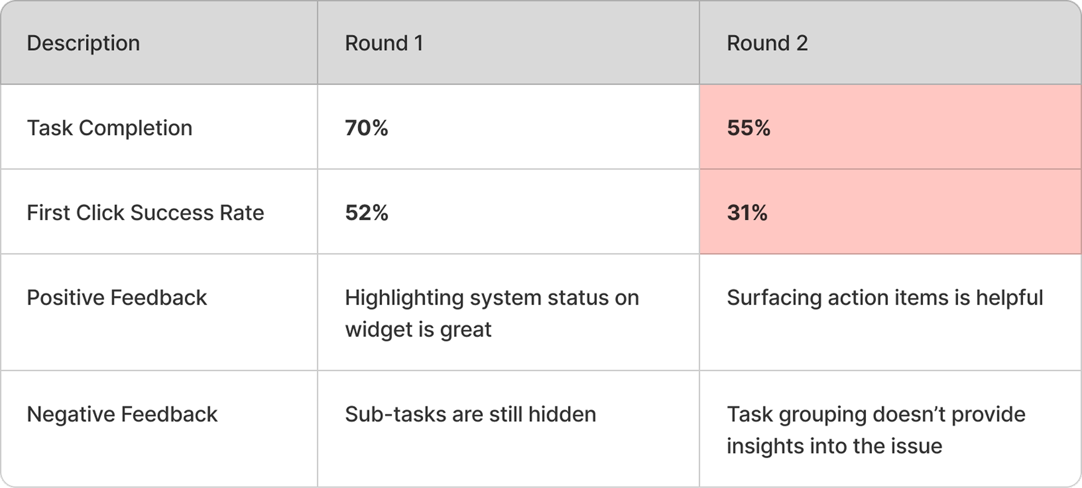The height and width of the screenshot is (488, 1082).
Task: Select the 'Task grouping doesn't provide' text
Action: coord(876,415)
